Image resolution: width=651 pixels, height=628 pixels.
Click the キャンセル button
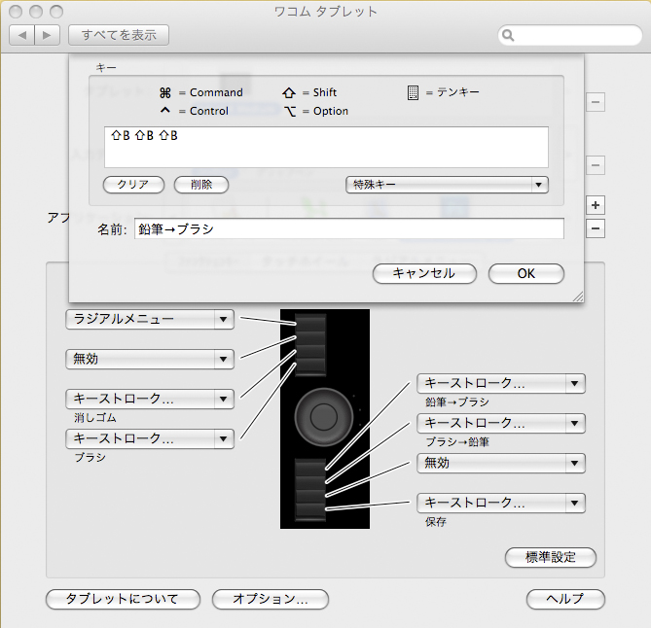point(424,273)
